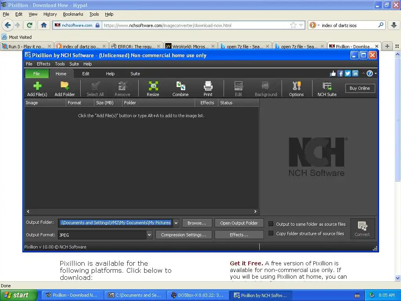Open Pixillion's Tools menu
The image size is (401, 301).
[60, 64]
